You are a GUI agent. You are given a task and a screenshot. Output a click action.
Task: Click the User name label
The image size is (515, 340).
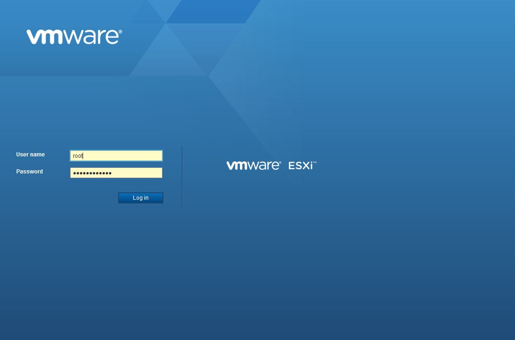[x=30, y=155]
